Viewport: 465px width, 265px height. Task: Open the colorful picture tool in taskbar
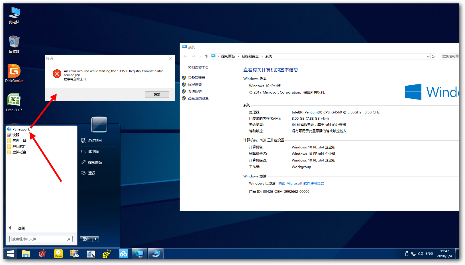75,254
